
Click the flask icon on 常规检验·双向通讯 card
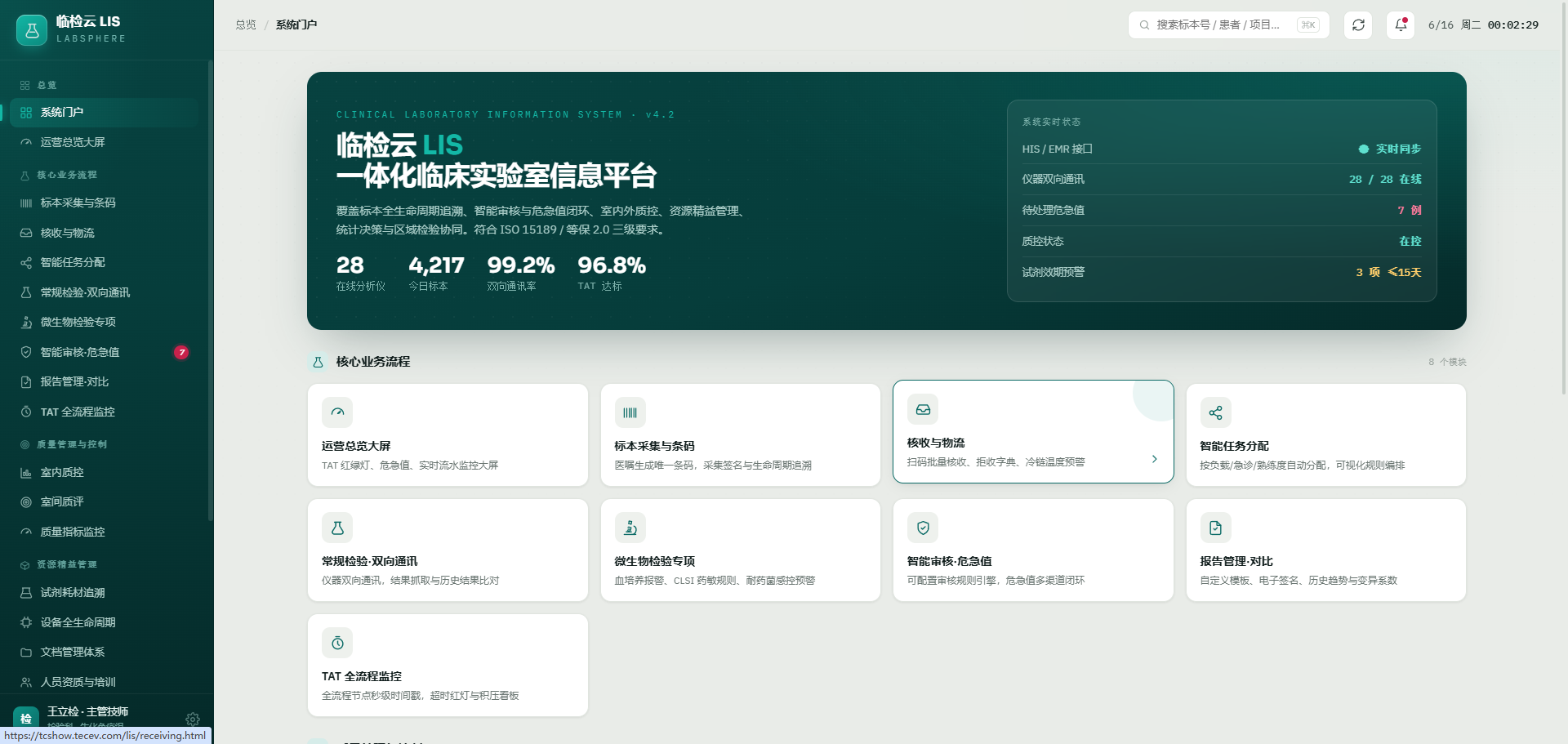pyautogui.click(x=337, y=528)
